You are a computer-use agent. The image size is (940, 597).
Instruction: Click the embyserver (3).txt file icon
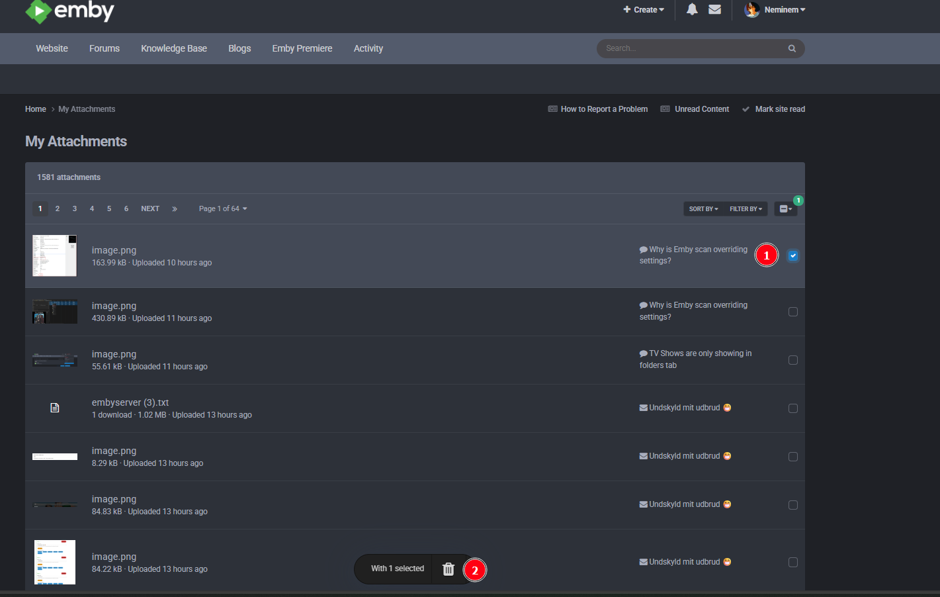click(x=55, y=408)
